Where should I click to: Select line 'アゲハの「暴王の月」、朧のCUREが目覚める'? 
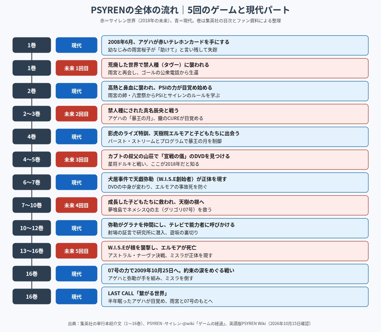[156, 118]
